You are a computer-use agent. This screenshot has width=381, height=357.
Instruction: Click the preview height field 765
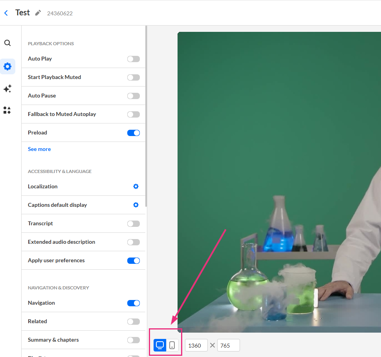(x=229, y=345)
